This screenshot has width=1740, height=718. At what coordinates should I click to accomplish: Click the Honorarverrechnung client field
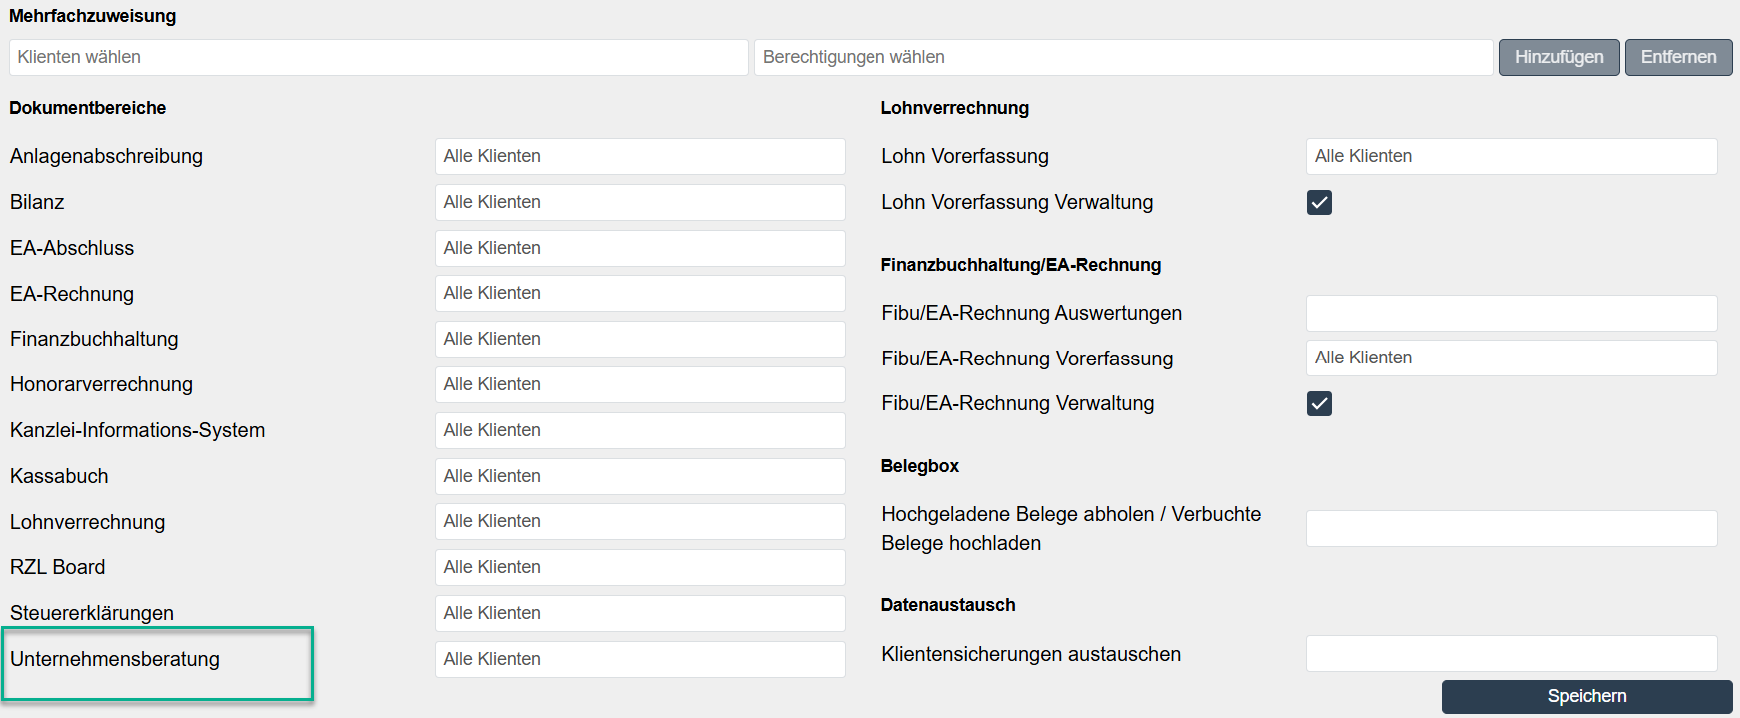[640, 385]
